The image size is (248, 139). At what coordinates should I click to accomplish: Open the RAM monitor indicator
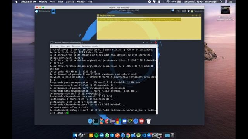point(184,11)
